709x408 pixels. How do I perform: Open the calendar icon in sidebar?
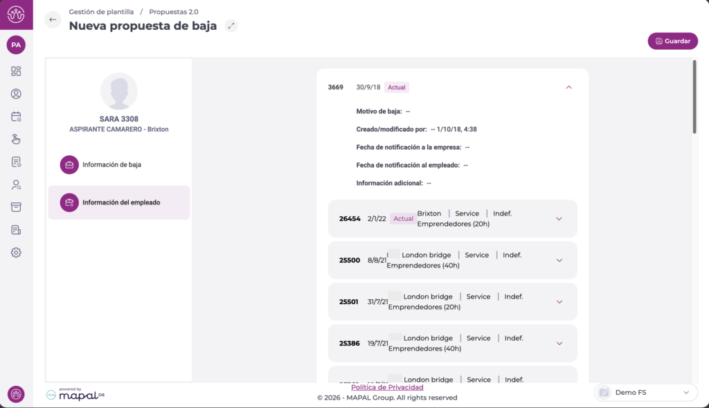tap(16, 116)
